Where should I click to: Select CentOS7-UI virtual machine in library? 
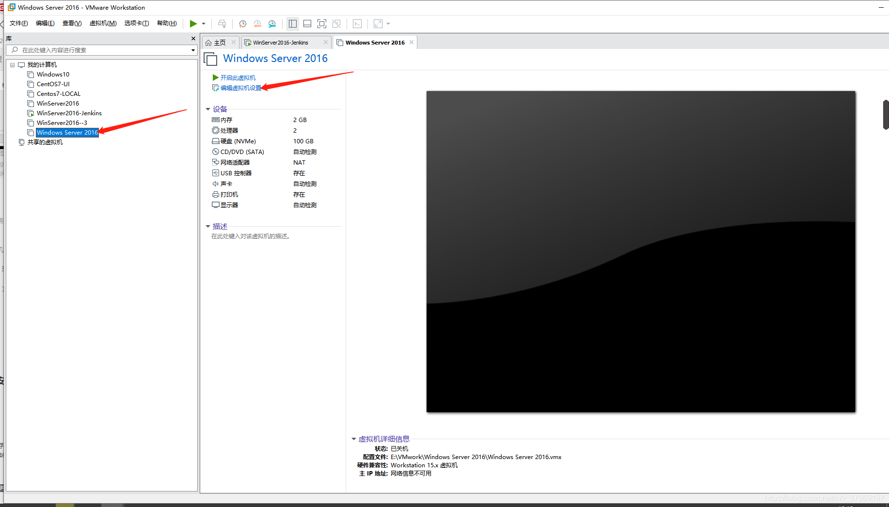pos(53,84)
